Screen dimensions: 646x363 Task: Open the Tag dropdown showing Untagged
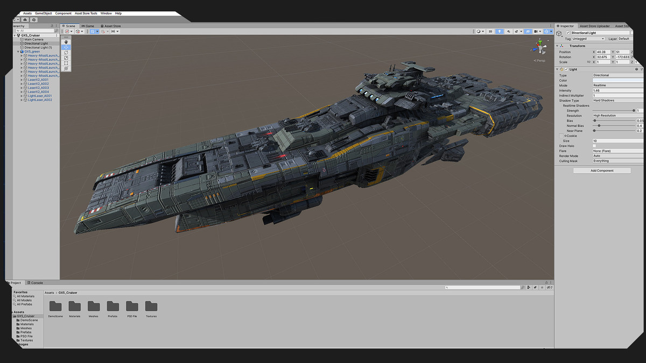coord(588,39)
